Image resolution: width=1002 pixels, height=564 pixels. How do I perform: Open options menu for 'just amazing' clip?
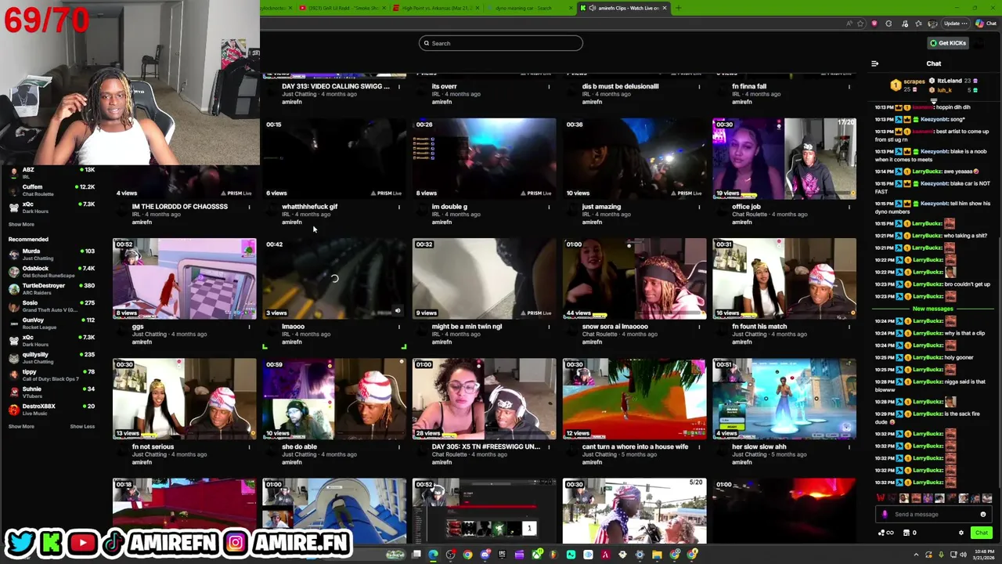(699, 208)
